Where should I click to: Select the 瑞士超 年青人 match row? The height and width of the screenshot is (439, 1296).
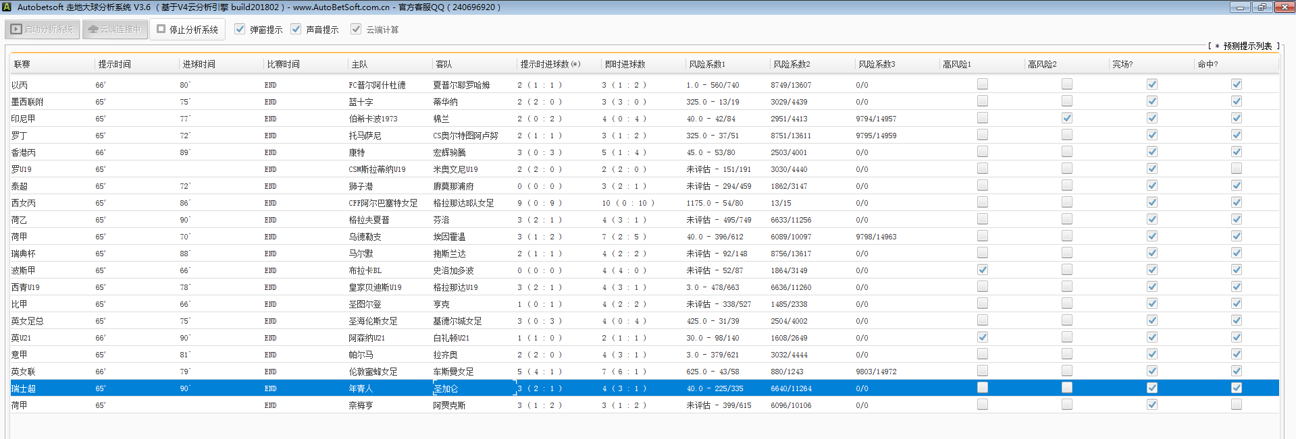361,388
